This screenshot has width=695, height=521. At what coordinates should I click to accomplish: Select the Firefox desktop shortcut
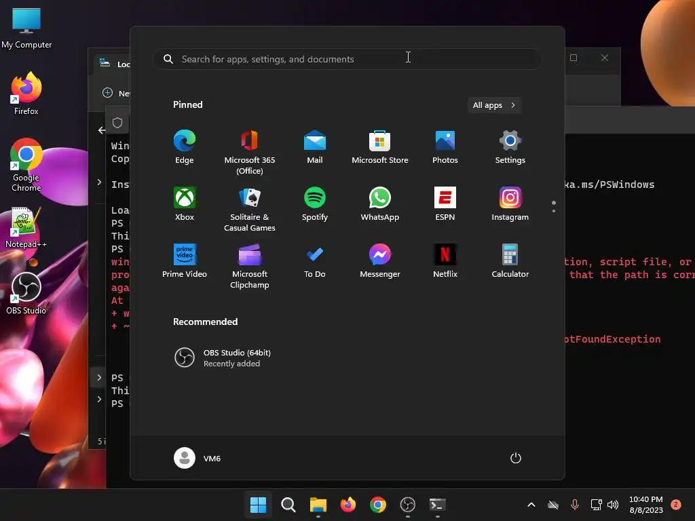coord(26,94)
